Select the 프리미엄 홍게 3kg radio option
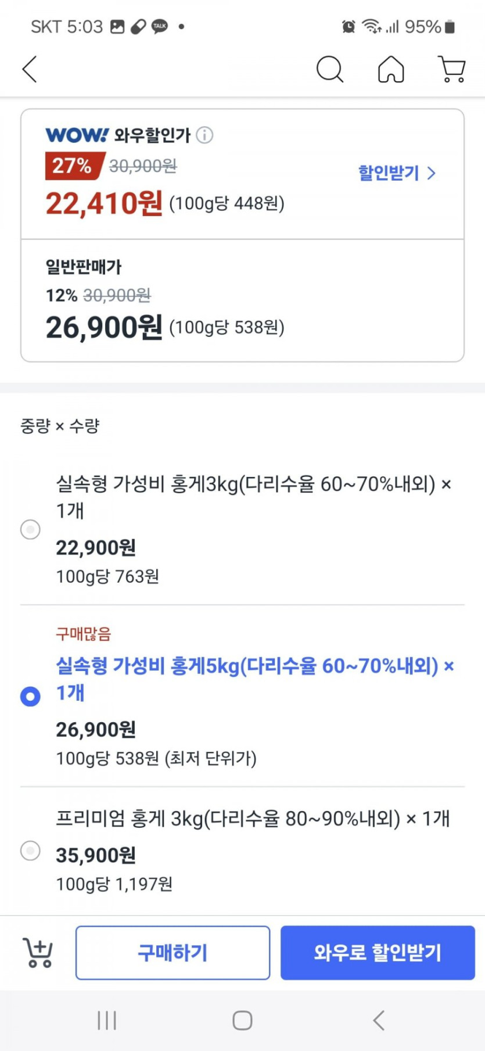The height and width of the screenshot is (1051, 485). pos(30,851)
